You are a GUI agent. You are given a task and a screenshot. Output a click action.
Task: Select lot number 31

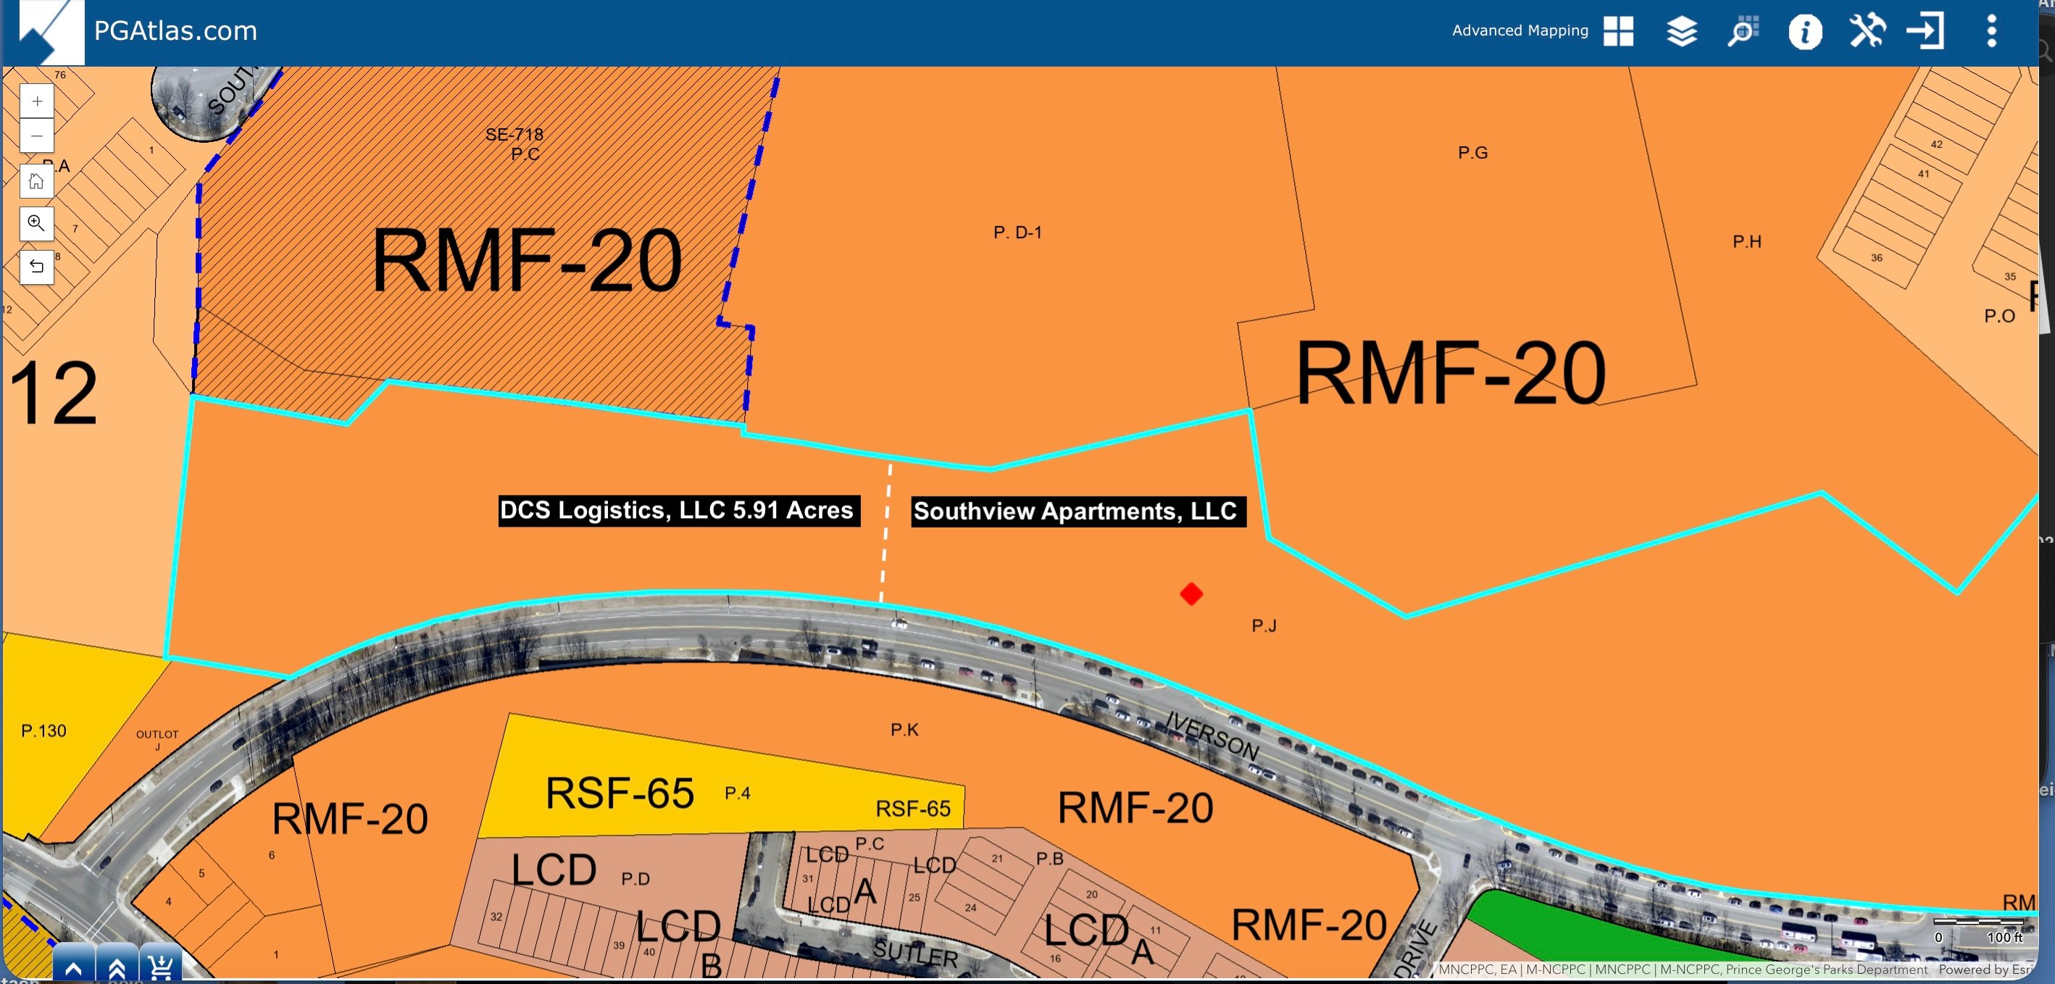808,879
